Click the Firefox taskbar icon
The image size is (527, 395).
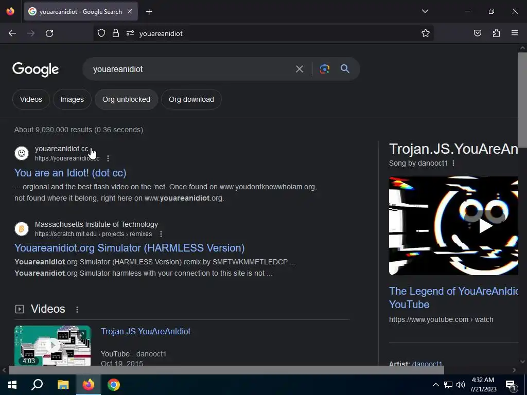click(89, 385)
